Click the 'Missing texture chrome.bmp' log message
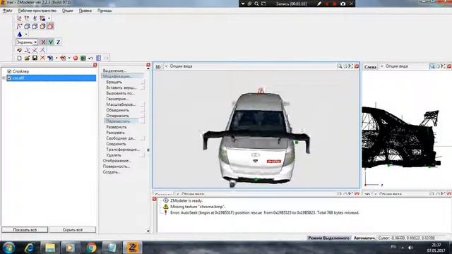 (198, 207)
